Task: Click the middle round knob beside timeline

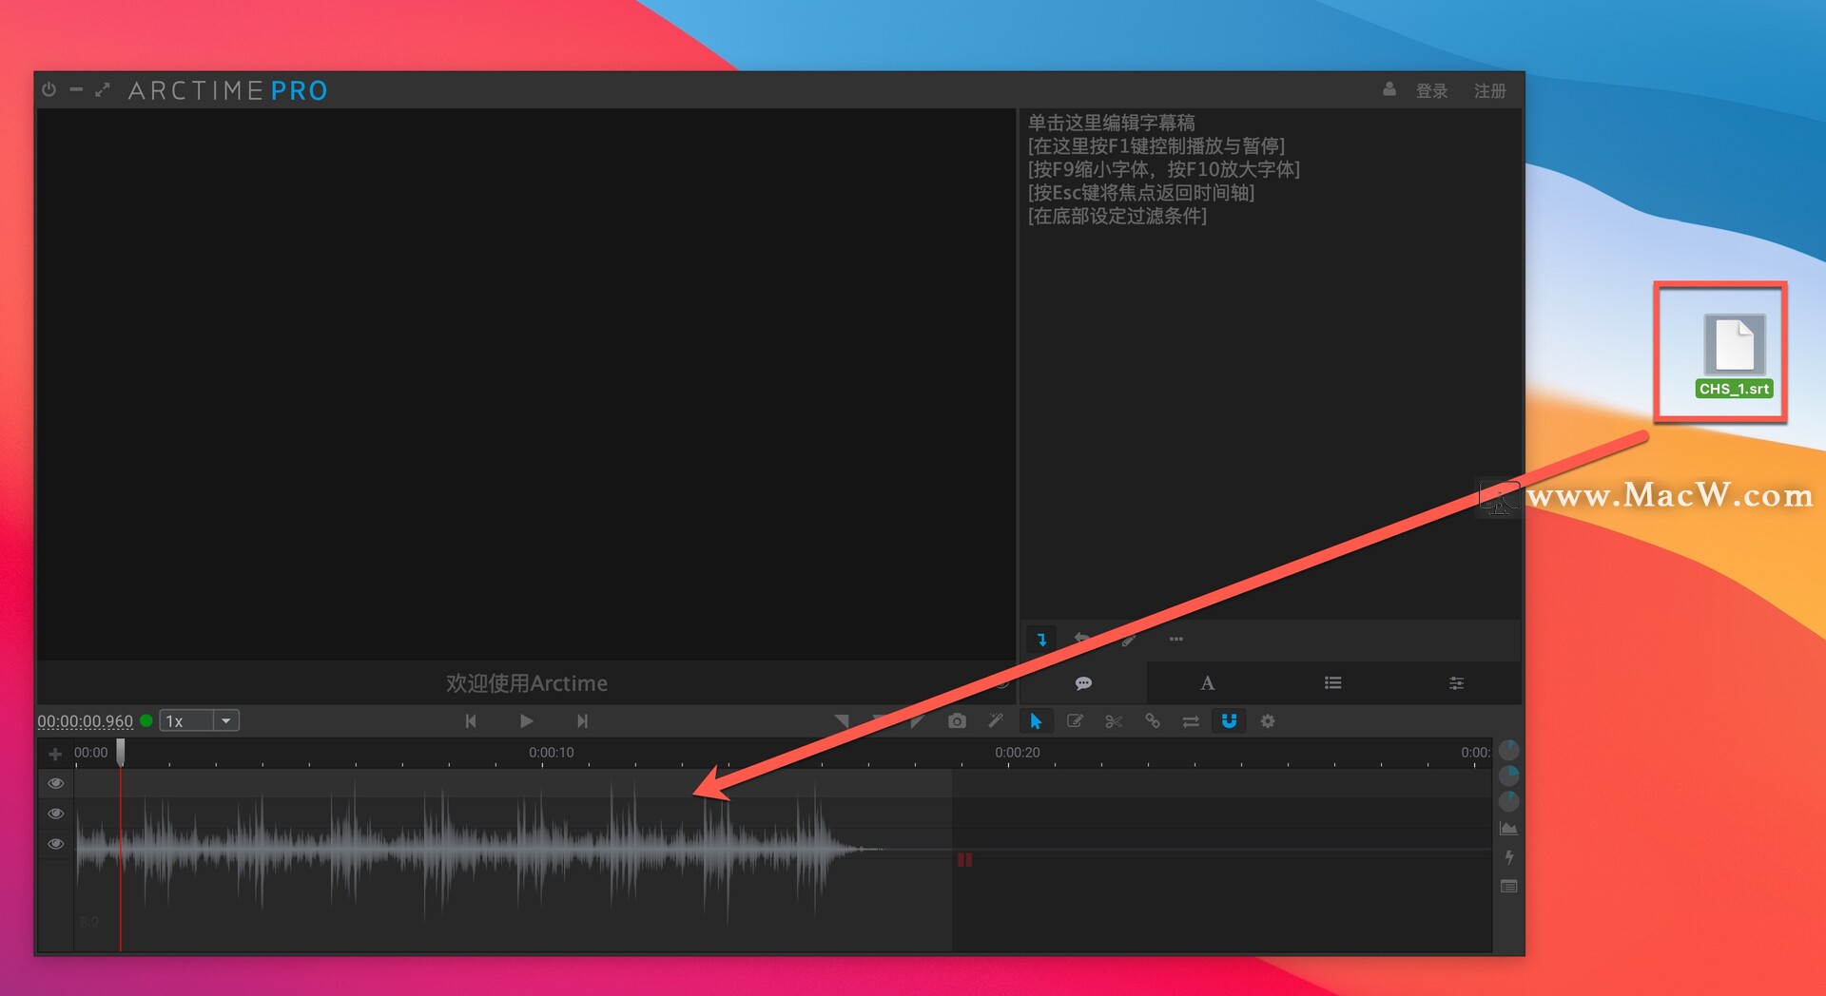Action: [x=1509, y=776]
